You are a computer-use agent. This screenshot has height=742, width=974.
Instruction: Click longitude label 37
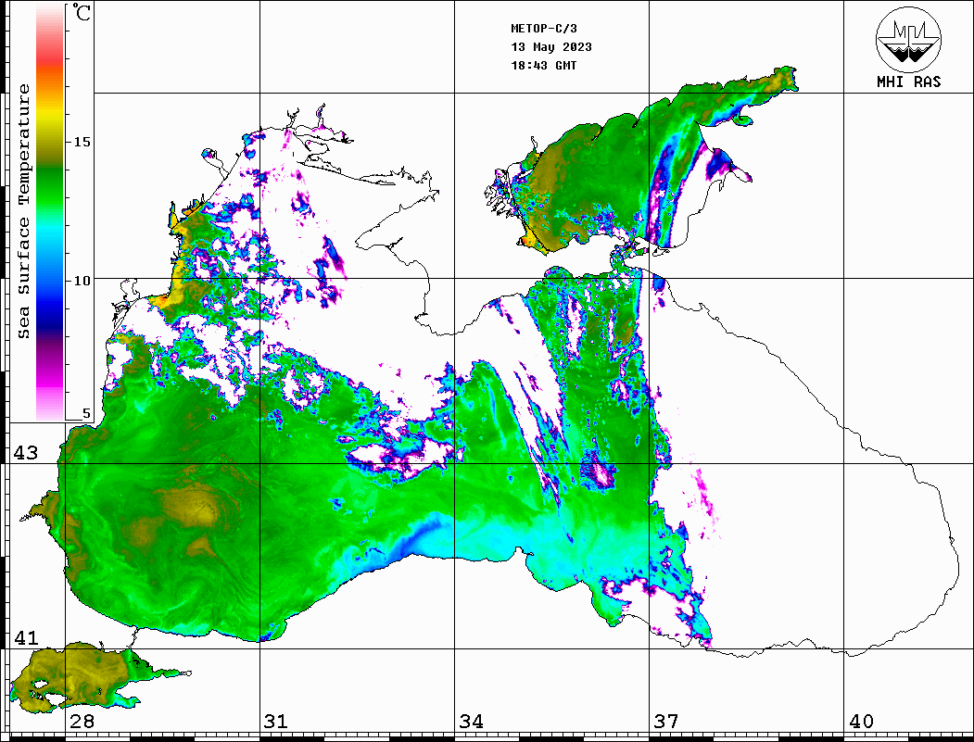click(666, 722)
